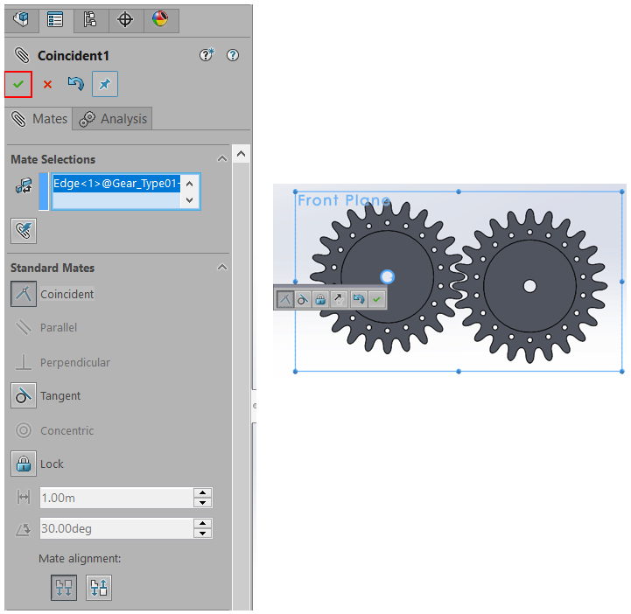
Task: Click the angle mate icon
Action: (x=24, y=529)
